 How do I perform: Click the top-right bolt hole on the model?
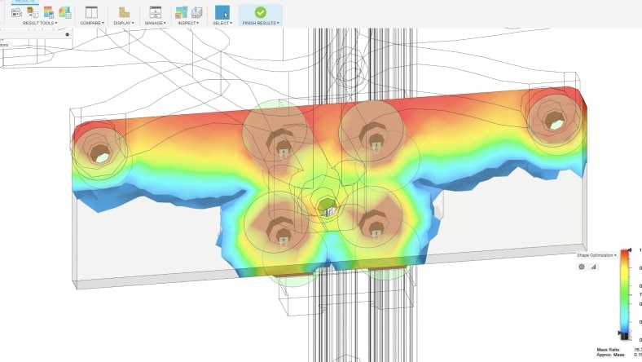tap(554, 121)
